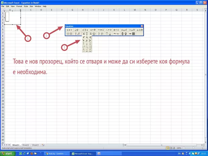The height and width of the screenshot is (156, 208).
Task: Go to the first sheet with navigation arrow
Action: point(2,145)
